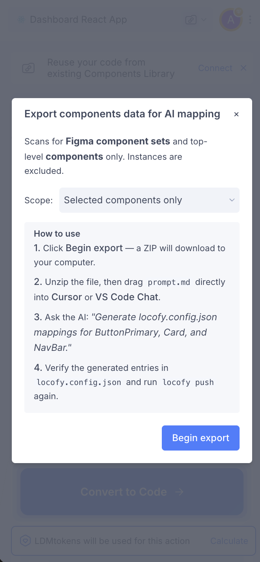The image size is (260, 562).
Task: Click the React app logo icon
Action: tap(21, 19)
